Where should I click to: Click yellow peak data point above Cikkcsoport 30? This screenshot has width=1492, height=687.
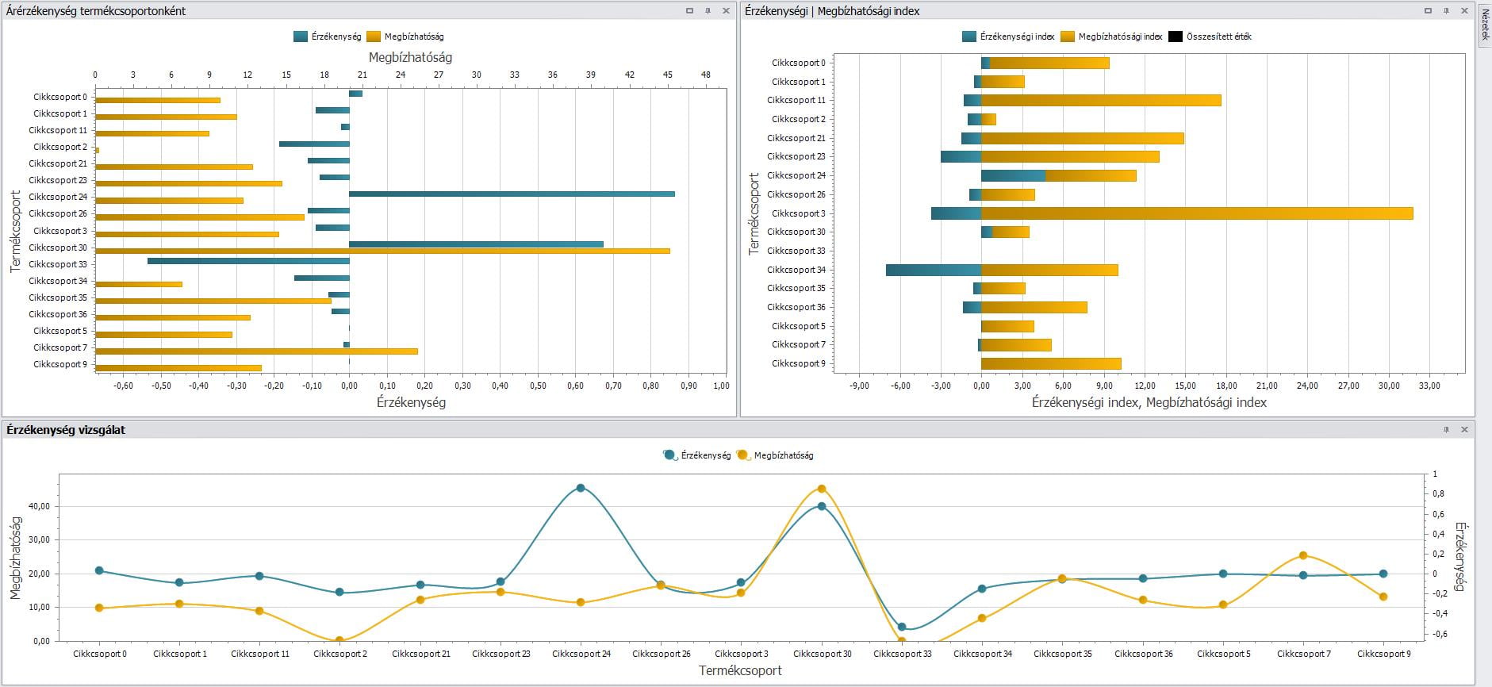point(822,489)
